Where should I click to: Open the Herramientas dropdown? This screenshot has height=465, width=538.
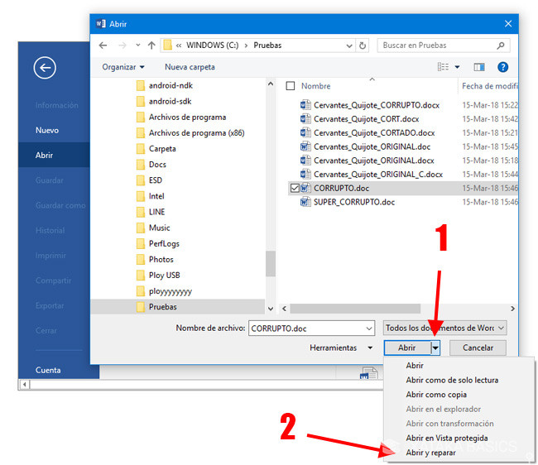pos(341,348)
